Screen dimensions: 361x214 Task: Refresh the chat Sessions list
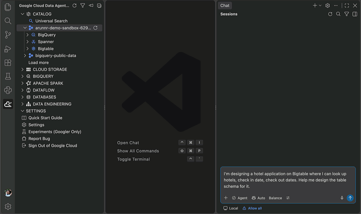coord(330,14)
